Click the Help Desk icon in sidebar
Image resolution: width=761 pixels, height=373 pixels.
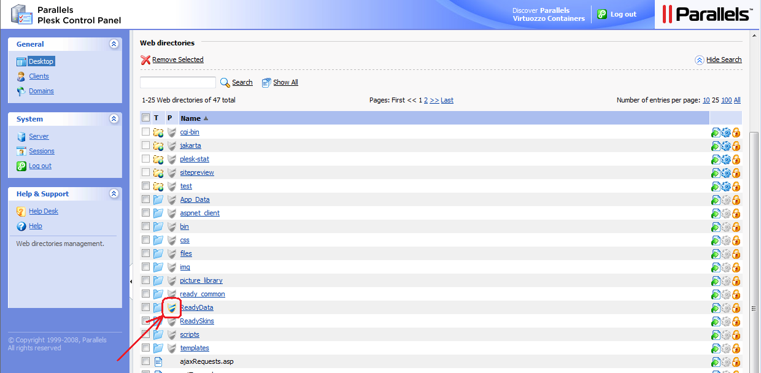pyautogui.click(x=21, y=211)
